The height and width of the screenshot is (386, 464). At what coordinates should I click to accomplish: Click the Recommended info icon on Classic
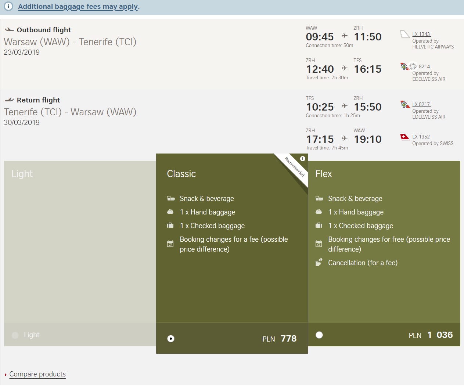coord(303,159)
